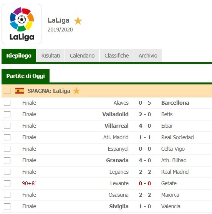Image resolution: width=212 pixels, height=214 pixels.
Task: Select the SPAGNA: LaLiga league checkbox
Action: [7, 91]
